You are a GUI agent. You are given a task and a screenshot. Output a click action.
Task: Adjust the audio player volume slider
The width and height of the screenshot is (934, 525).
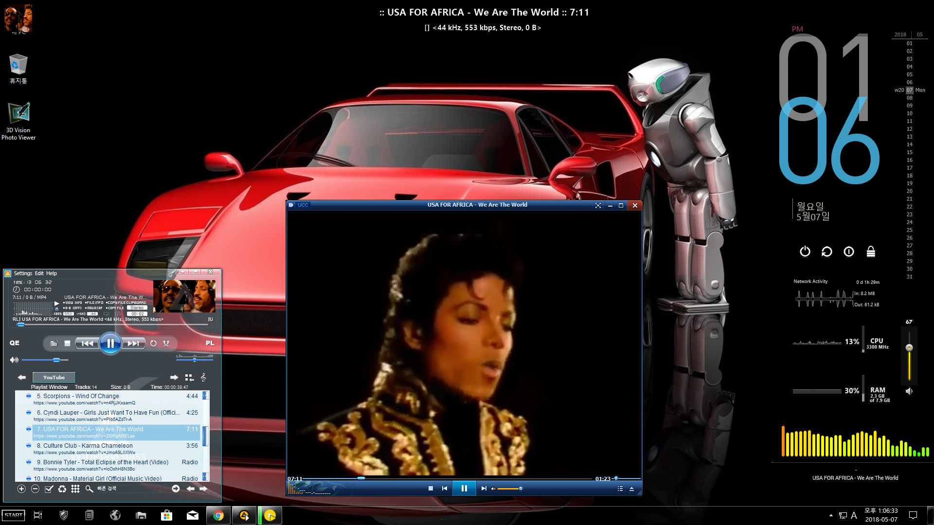coord(45,360)
